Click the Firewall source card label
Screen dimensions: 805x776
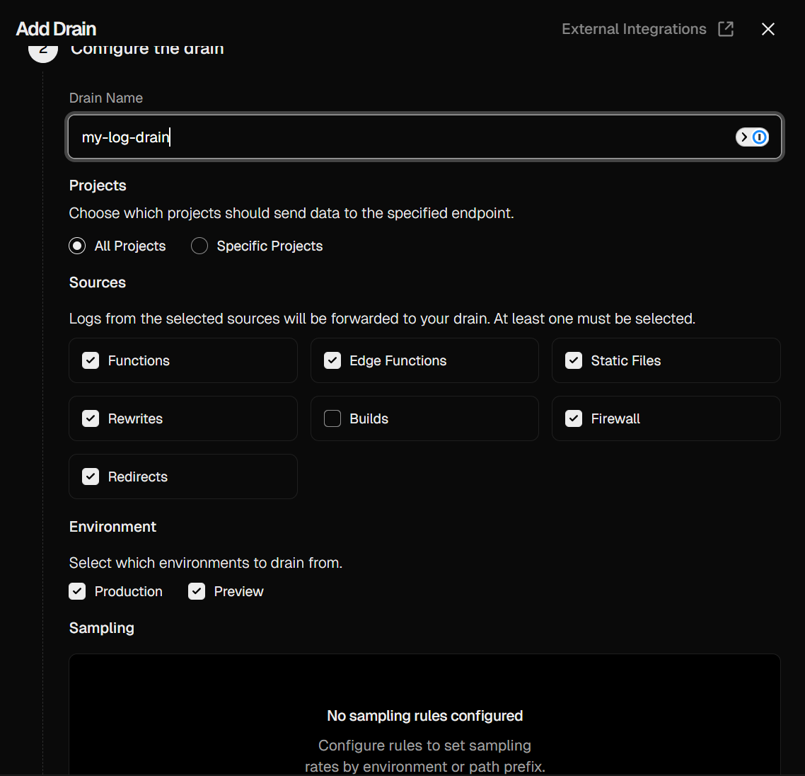[x=615, y=418]
